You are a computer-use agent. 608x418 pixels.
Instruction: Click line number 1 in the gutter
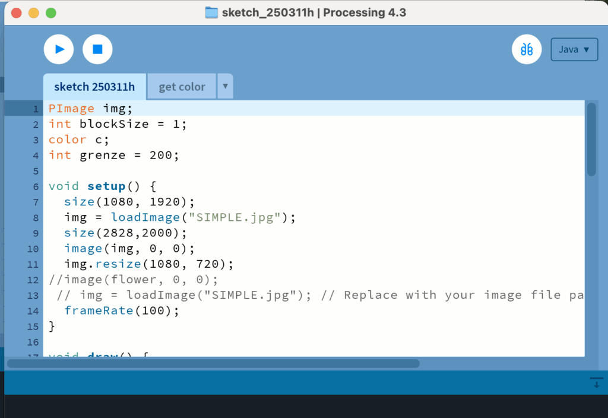(x=36, y=109)
